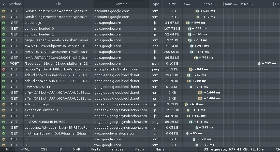Click status circle of cb=gapi.loaded_1 request
Screen dimensions: 280x152
coord(4,34)
